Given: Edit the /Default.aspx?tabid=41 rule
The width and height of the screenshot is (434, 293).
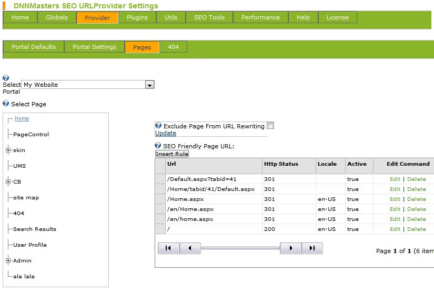Looking at the screenshot, I should 395,179.
